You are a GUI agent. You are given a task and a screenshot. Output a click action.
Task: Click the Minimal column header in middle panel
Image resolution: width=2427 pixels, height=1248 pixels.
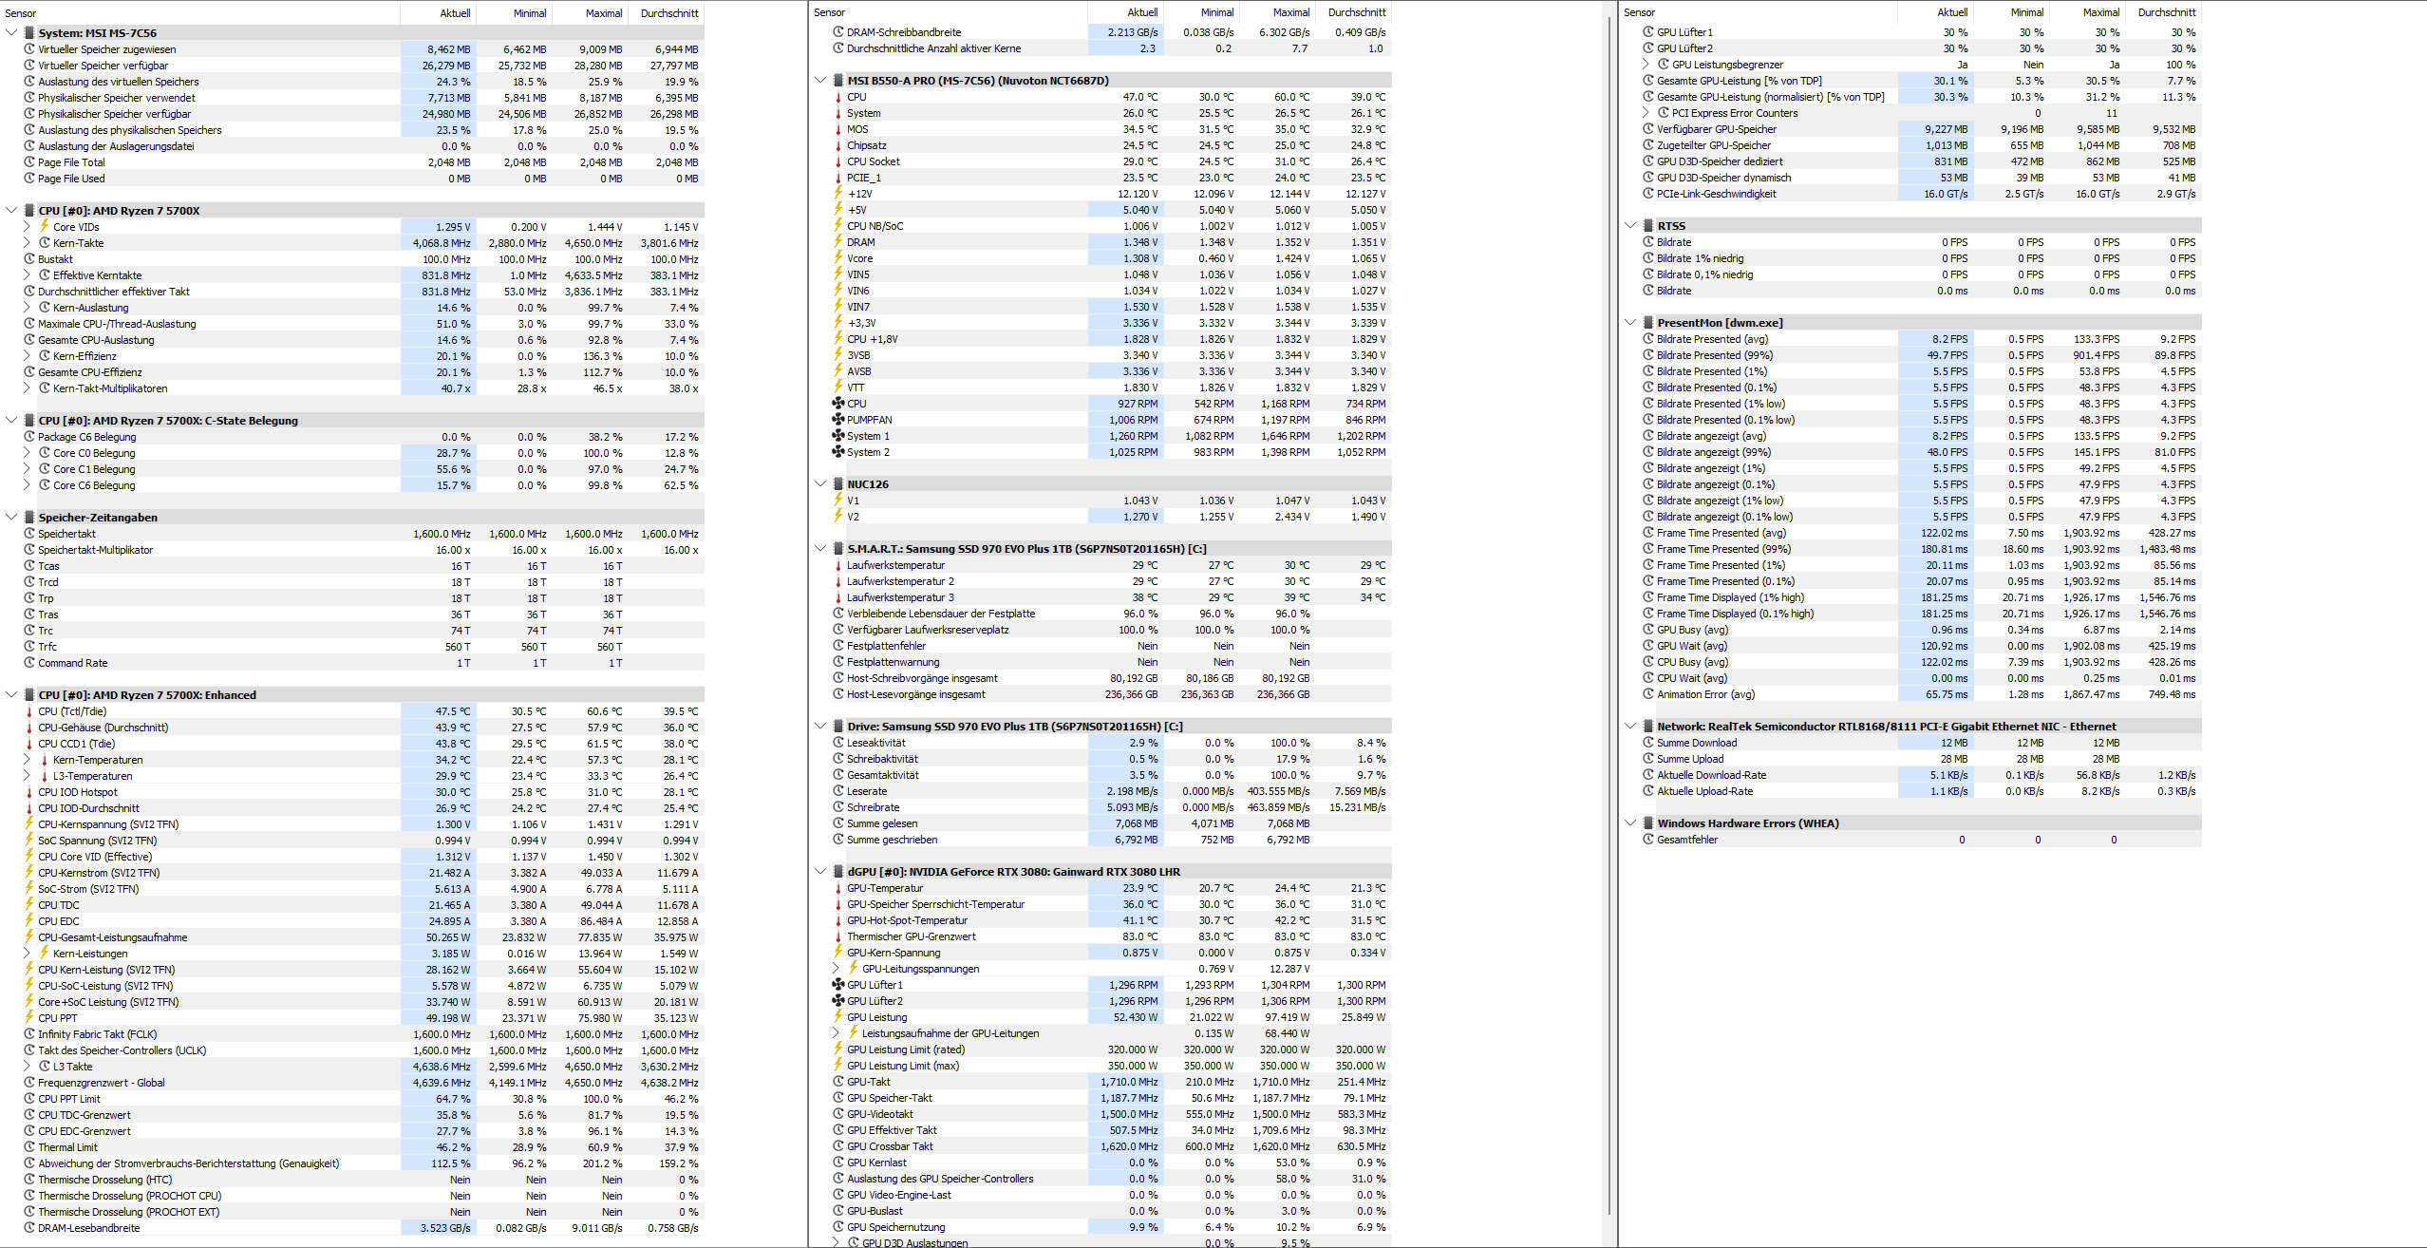coord(1202,12)
